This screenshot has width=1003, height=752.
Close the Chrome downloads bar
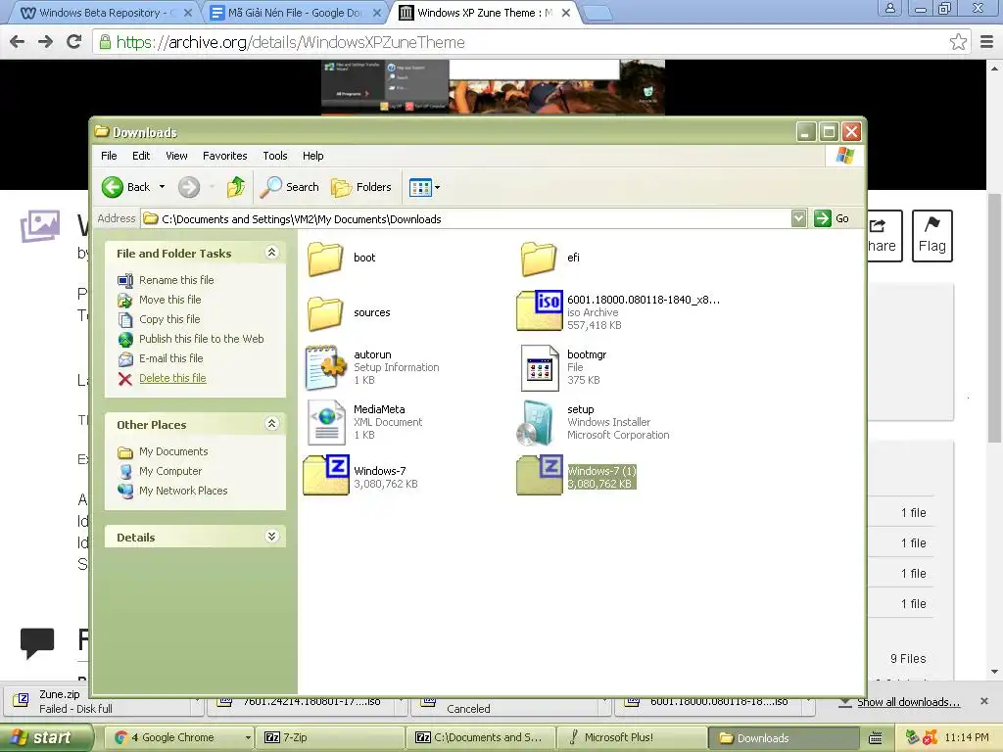(x=984, y=701)
